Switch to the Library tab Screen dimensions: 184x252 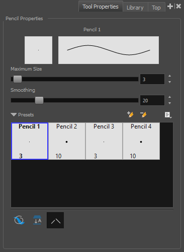click(135, 8)
